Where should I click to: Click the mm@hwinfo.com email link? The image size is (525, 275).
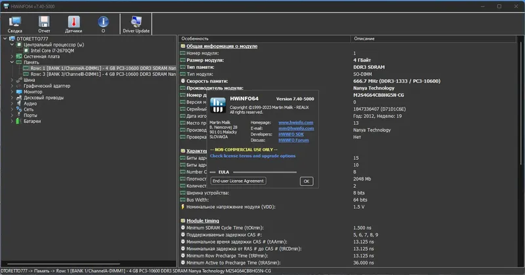coord(296,128)
